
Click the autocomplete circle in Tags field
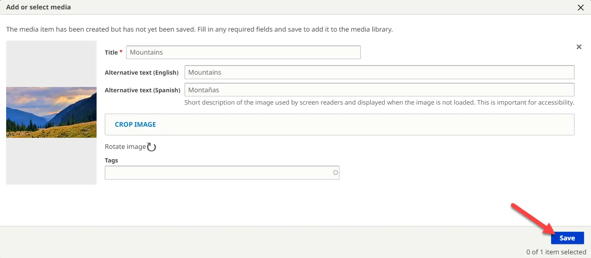point(335,173)
